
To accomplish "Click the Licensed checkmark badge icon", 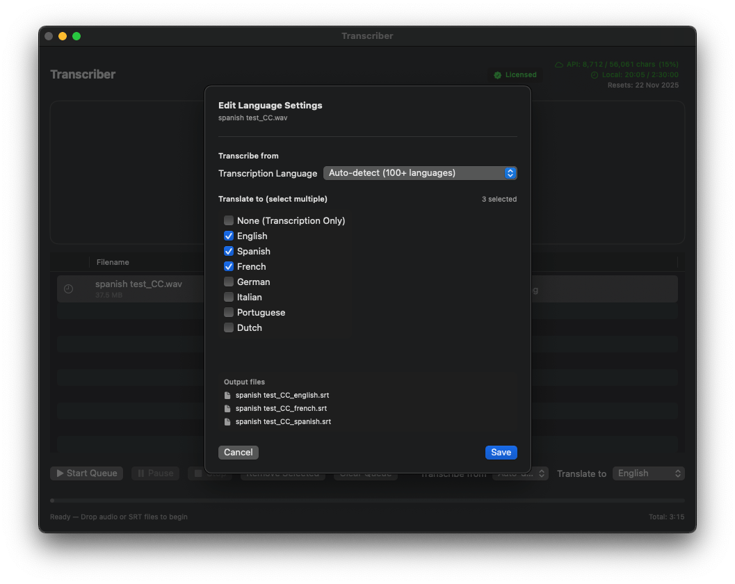I will click(x=498, y=75).
